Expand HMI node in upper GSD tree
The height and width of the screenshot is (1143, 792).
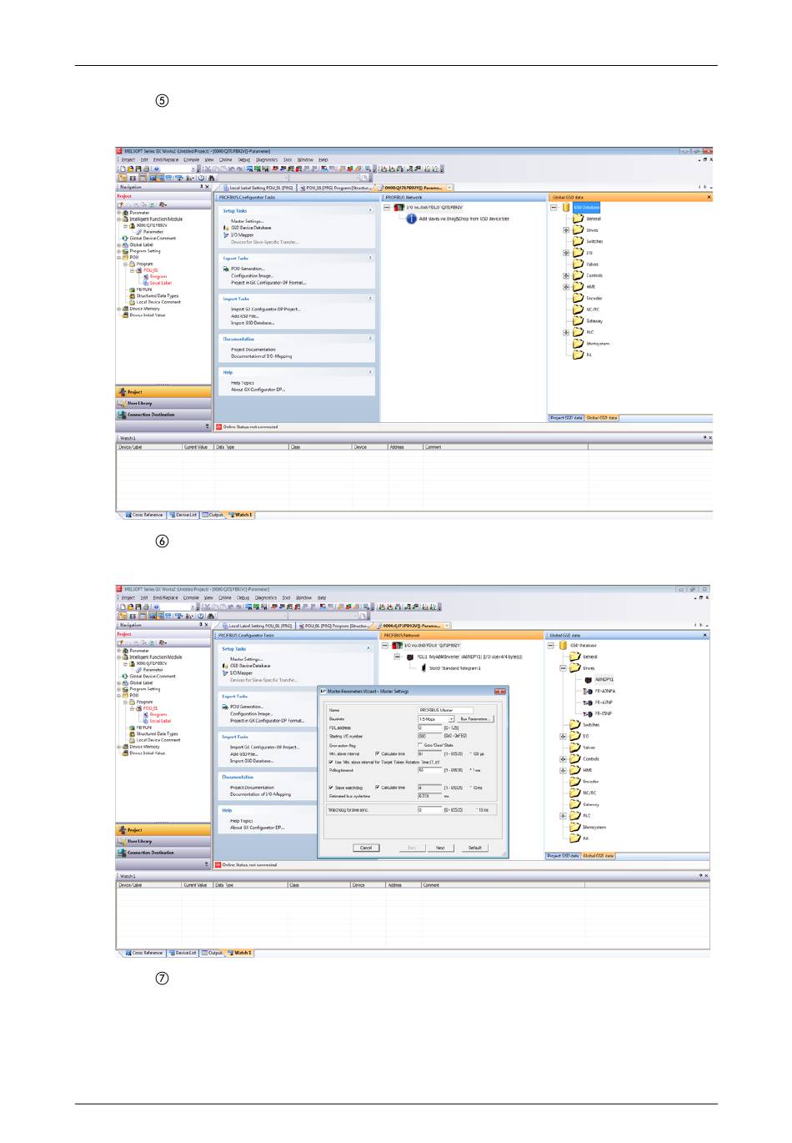[566, 287]
